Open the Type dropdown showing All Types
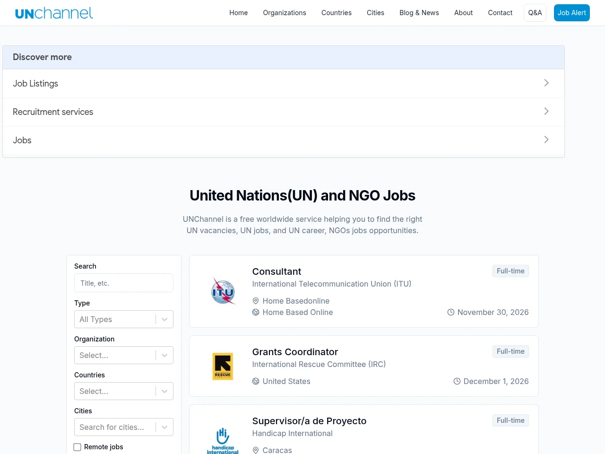The image size is (605, 454). (x=124, y=319)
